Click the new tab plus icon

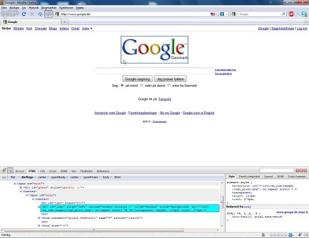pos(65,22)
